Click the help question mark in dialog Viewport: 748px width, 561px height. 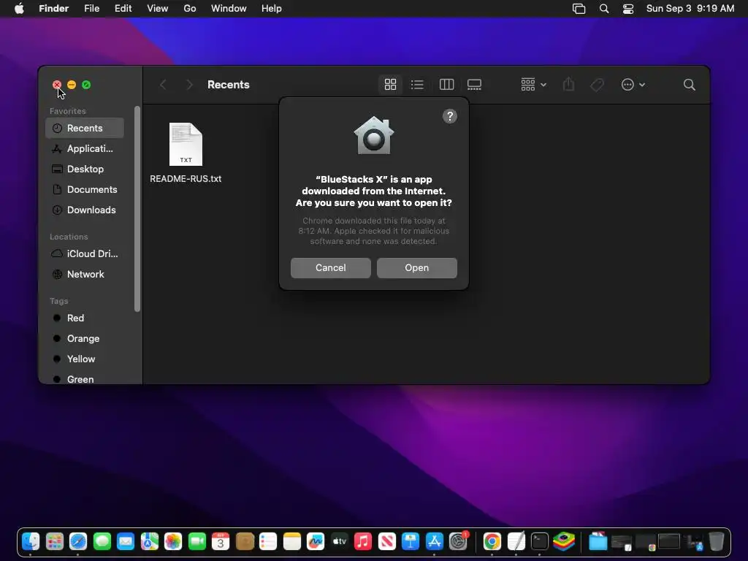click(x=449, y=116)
